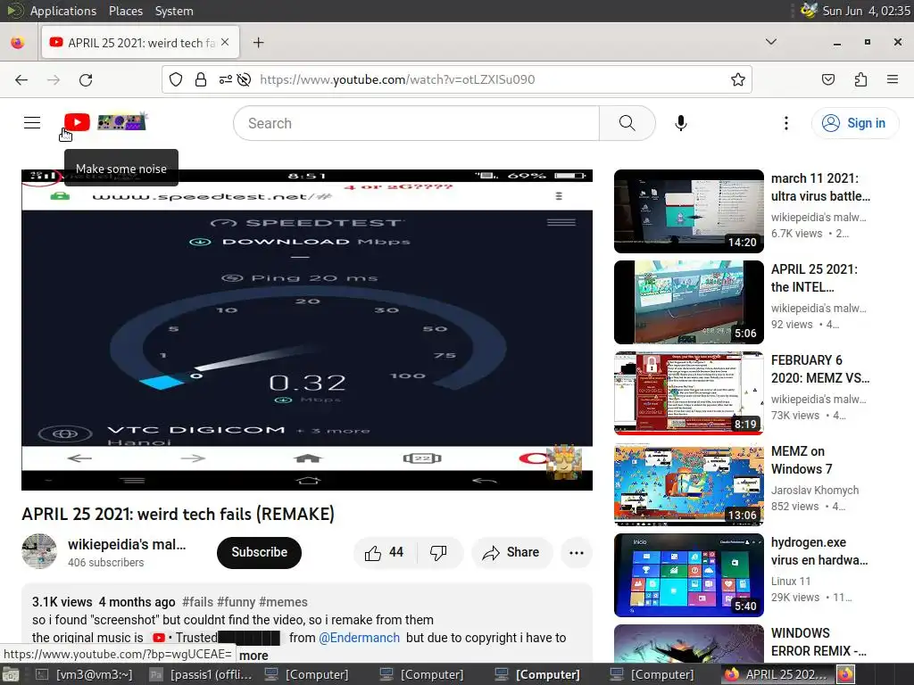Click the clock showing Sun Jun 4
Viewport: 914px width, 685px height.
pyautogui.click(x=866, y=11)
